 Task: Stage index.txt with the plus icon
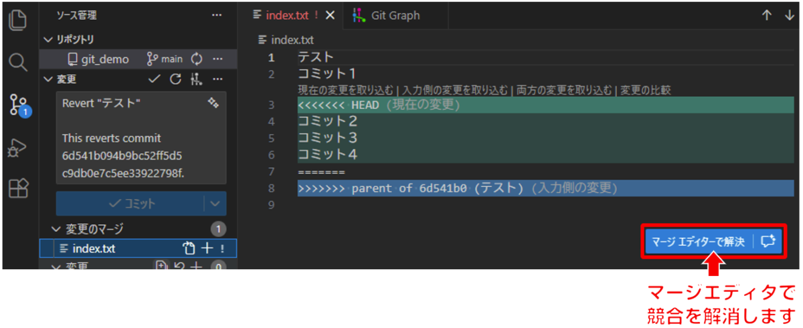207,249
